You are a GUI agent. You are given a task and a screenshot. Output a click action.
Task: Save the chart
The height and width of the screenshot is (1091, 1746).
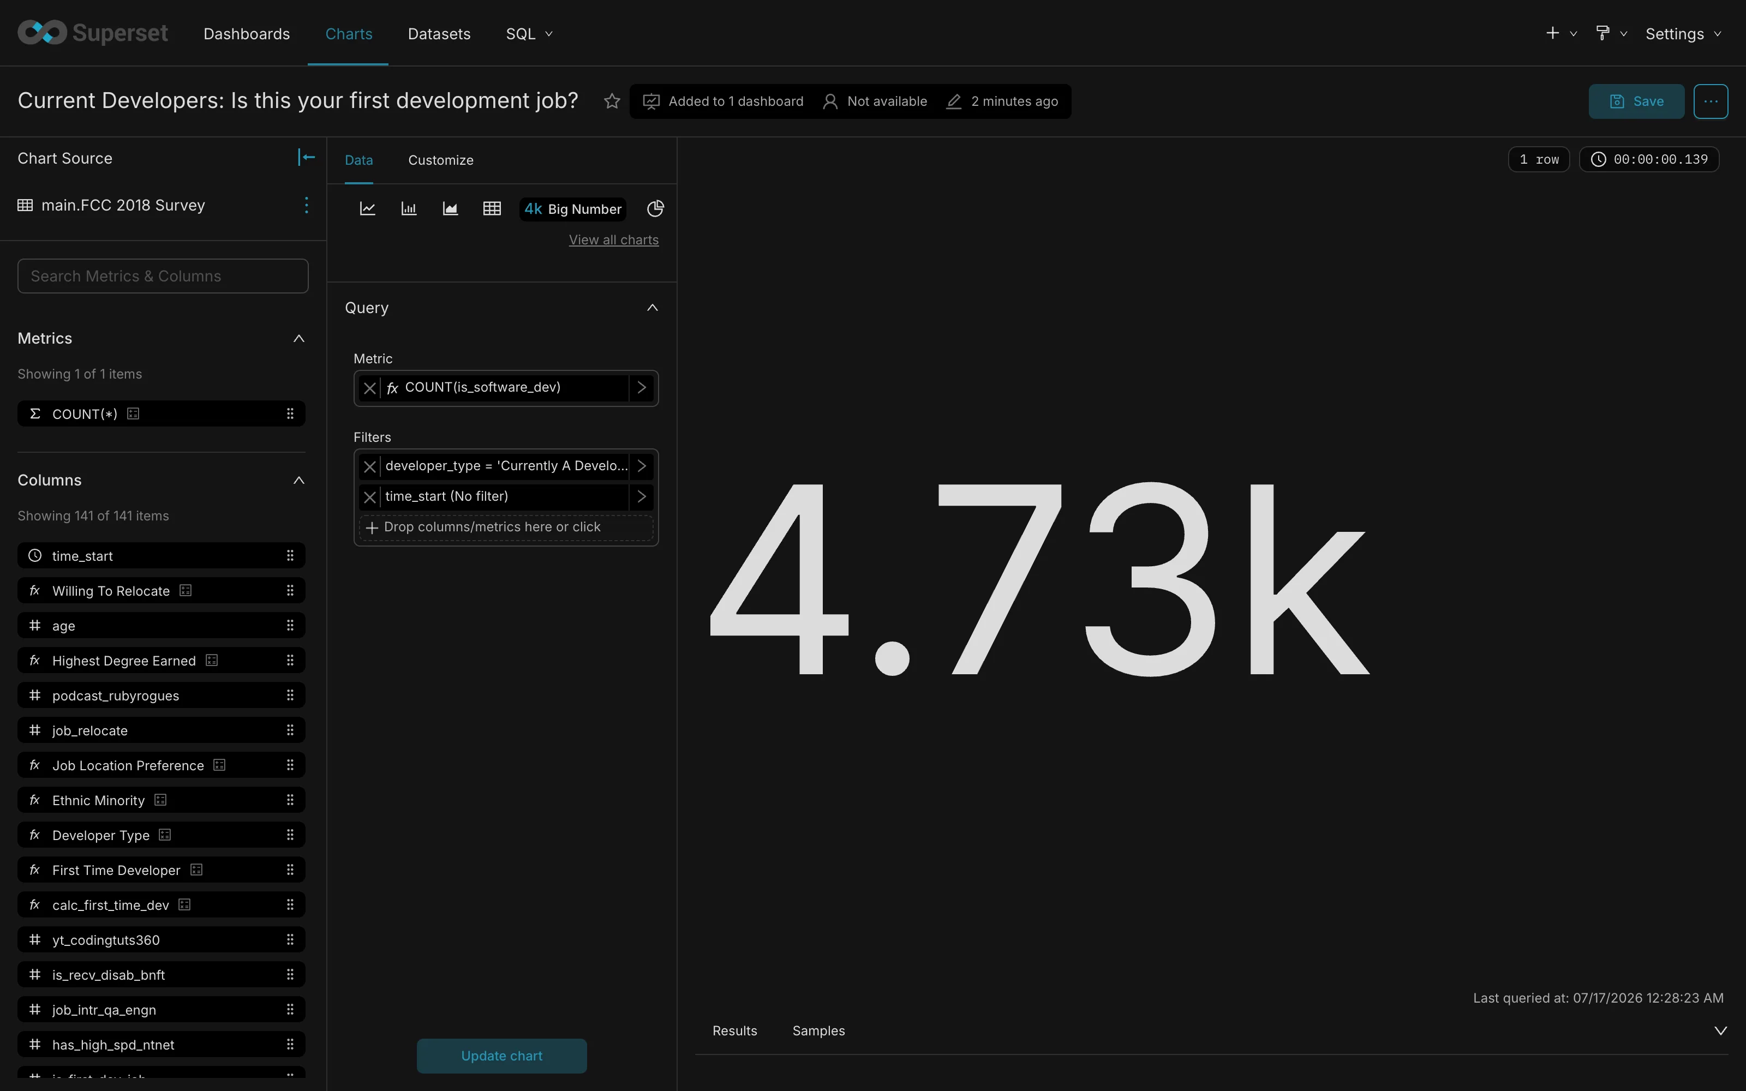[x=1636, y=101]
